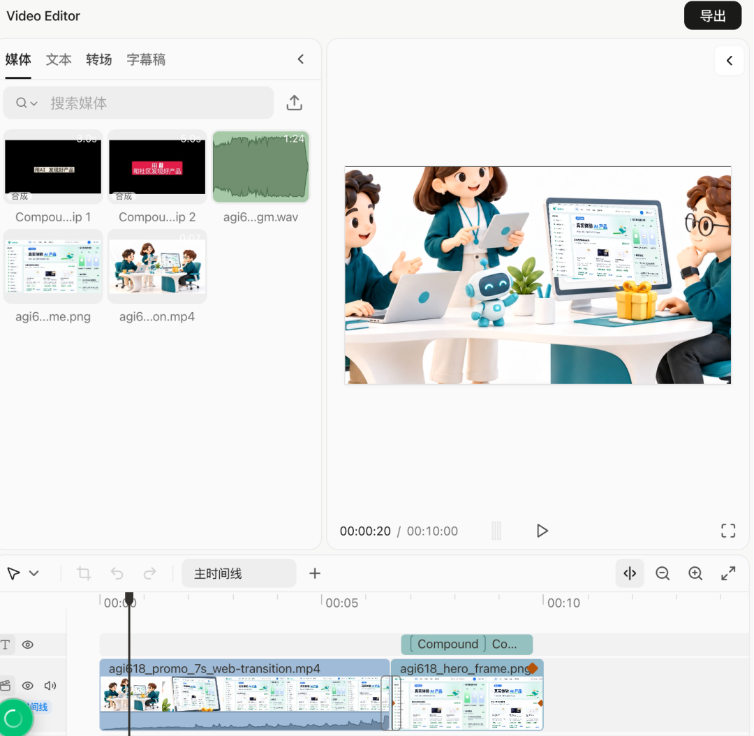Viewport: 754px width, 736px height.
Task: Click the orange keyframe diamond on hero frame clip
Action: (532, 668)
